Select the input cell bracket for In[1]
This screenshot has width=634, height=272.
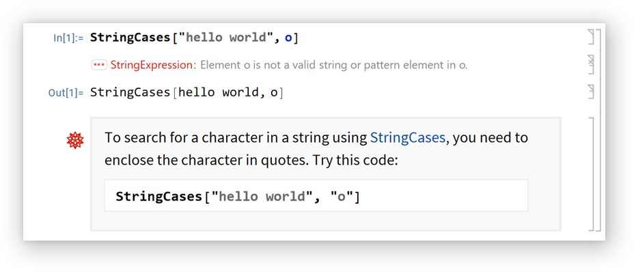tap(591, 37)
